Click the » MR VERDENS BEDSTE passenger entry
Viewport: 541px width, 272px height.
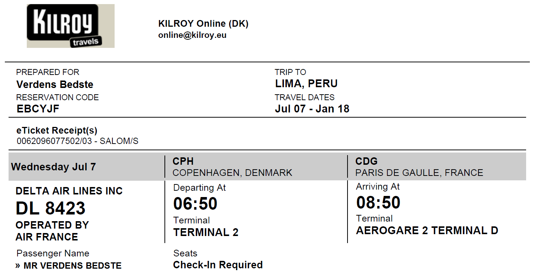click(68, 266)
